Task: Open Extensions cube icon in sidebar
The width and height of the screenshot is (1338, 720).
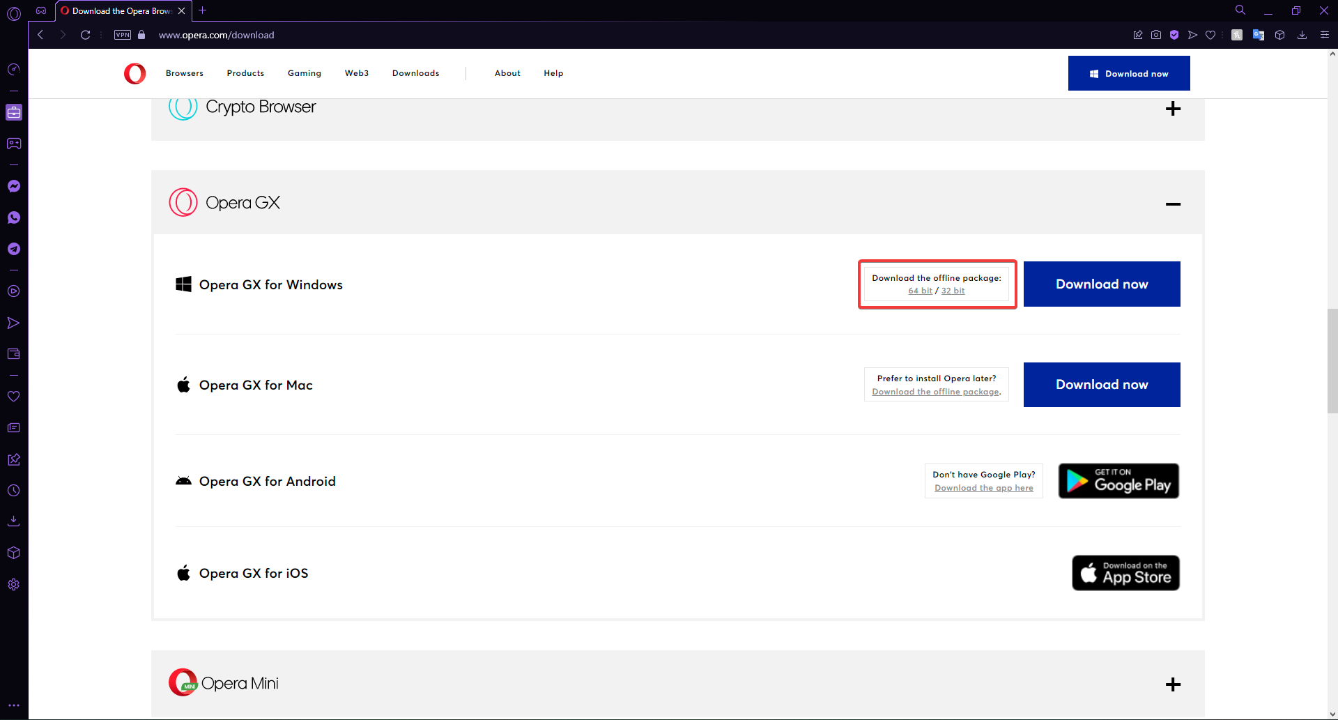Action: coord(14,553)
